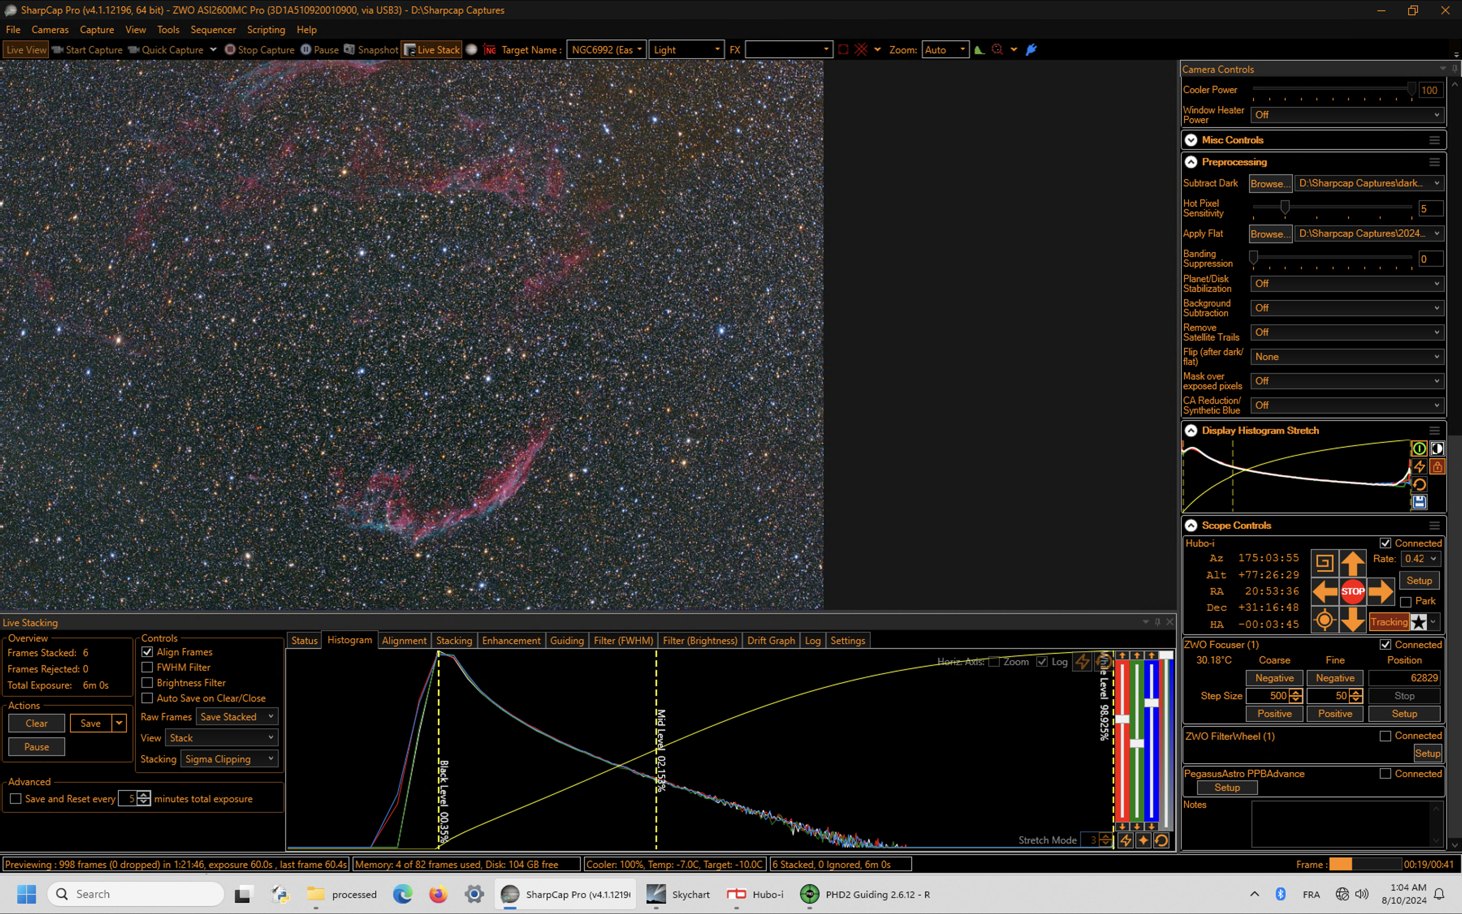Reset live stack histogram with bottom circular arrow
This screenshot has width=1462, height=914.
tap(1161, 840)
